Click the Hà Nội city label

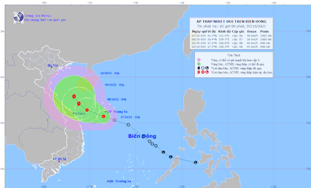tap(53, 66)
